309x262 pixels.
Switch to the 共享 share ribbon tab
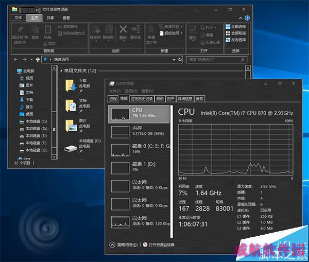(x=50, y=18)
